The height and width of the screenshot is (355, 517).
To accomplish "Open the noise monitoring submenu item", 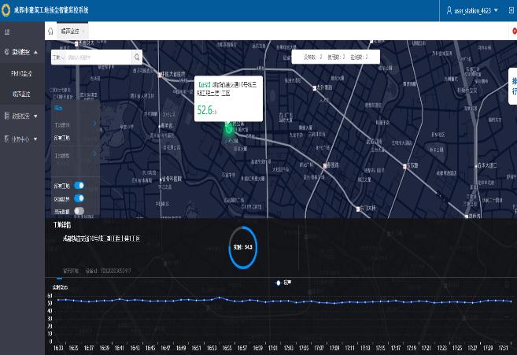I will [x=21, y=94].
